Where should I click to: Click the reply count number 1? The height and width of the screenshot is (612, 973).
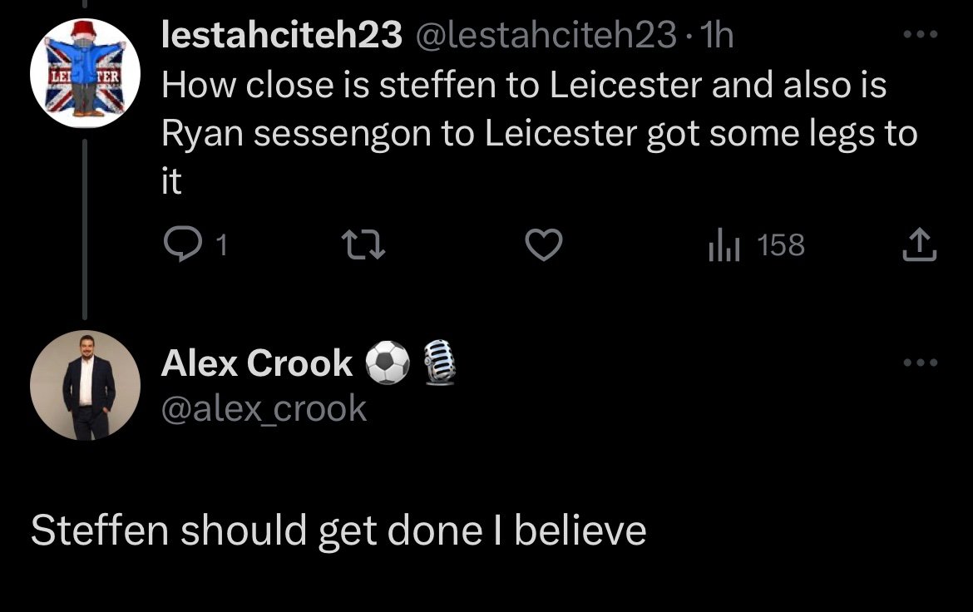tap(221, 244)
